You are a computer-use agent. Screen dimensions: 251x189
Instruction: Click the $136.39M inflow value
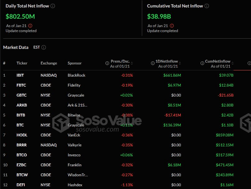[x=172, y=125]
